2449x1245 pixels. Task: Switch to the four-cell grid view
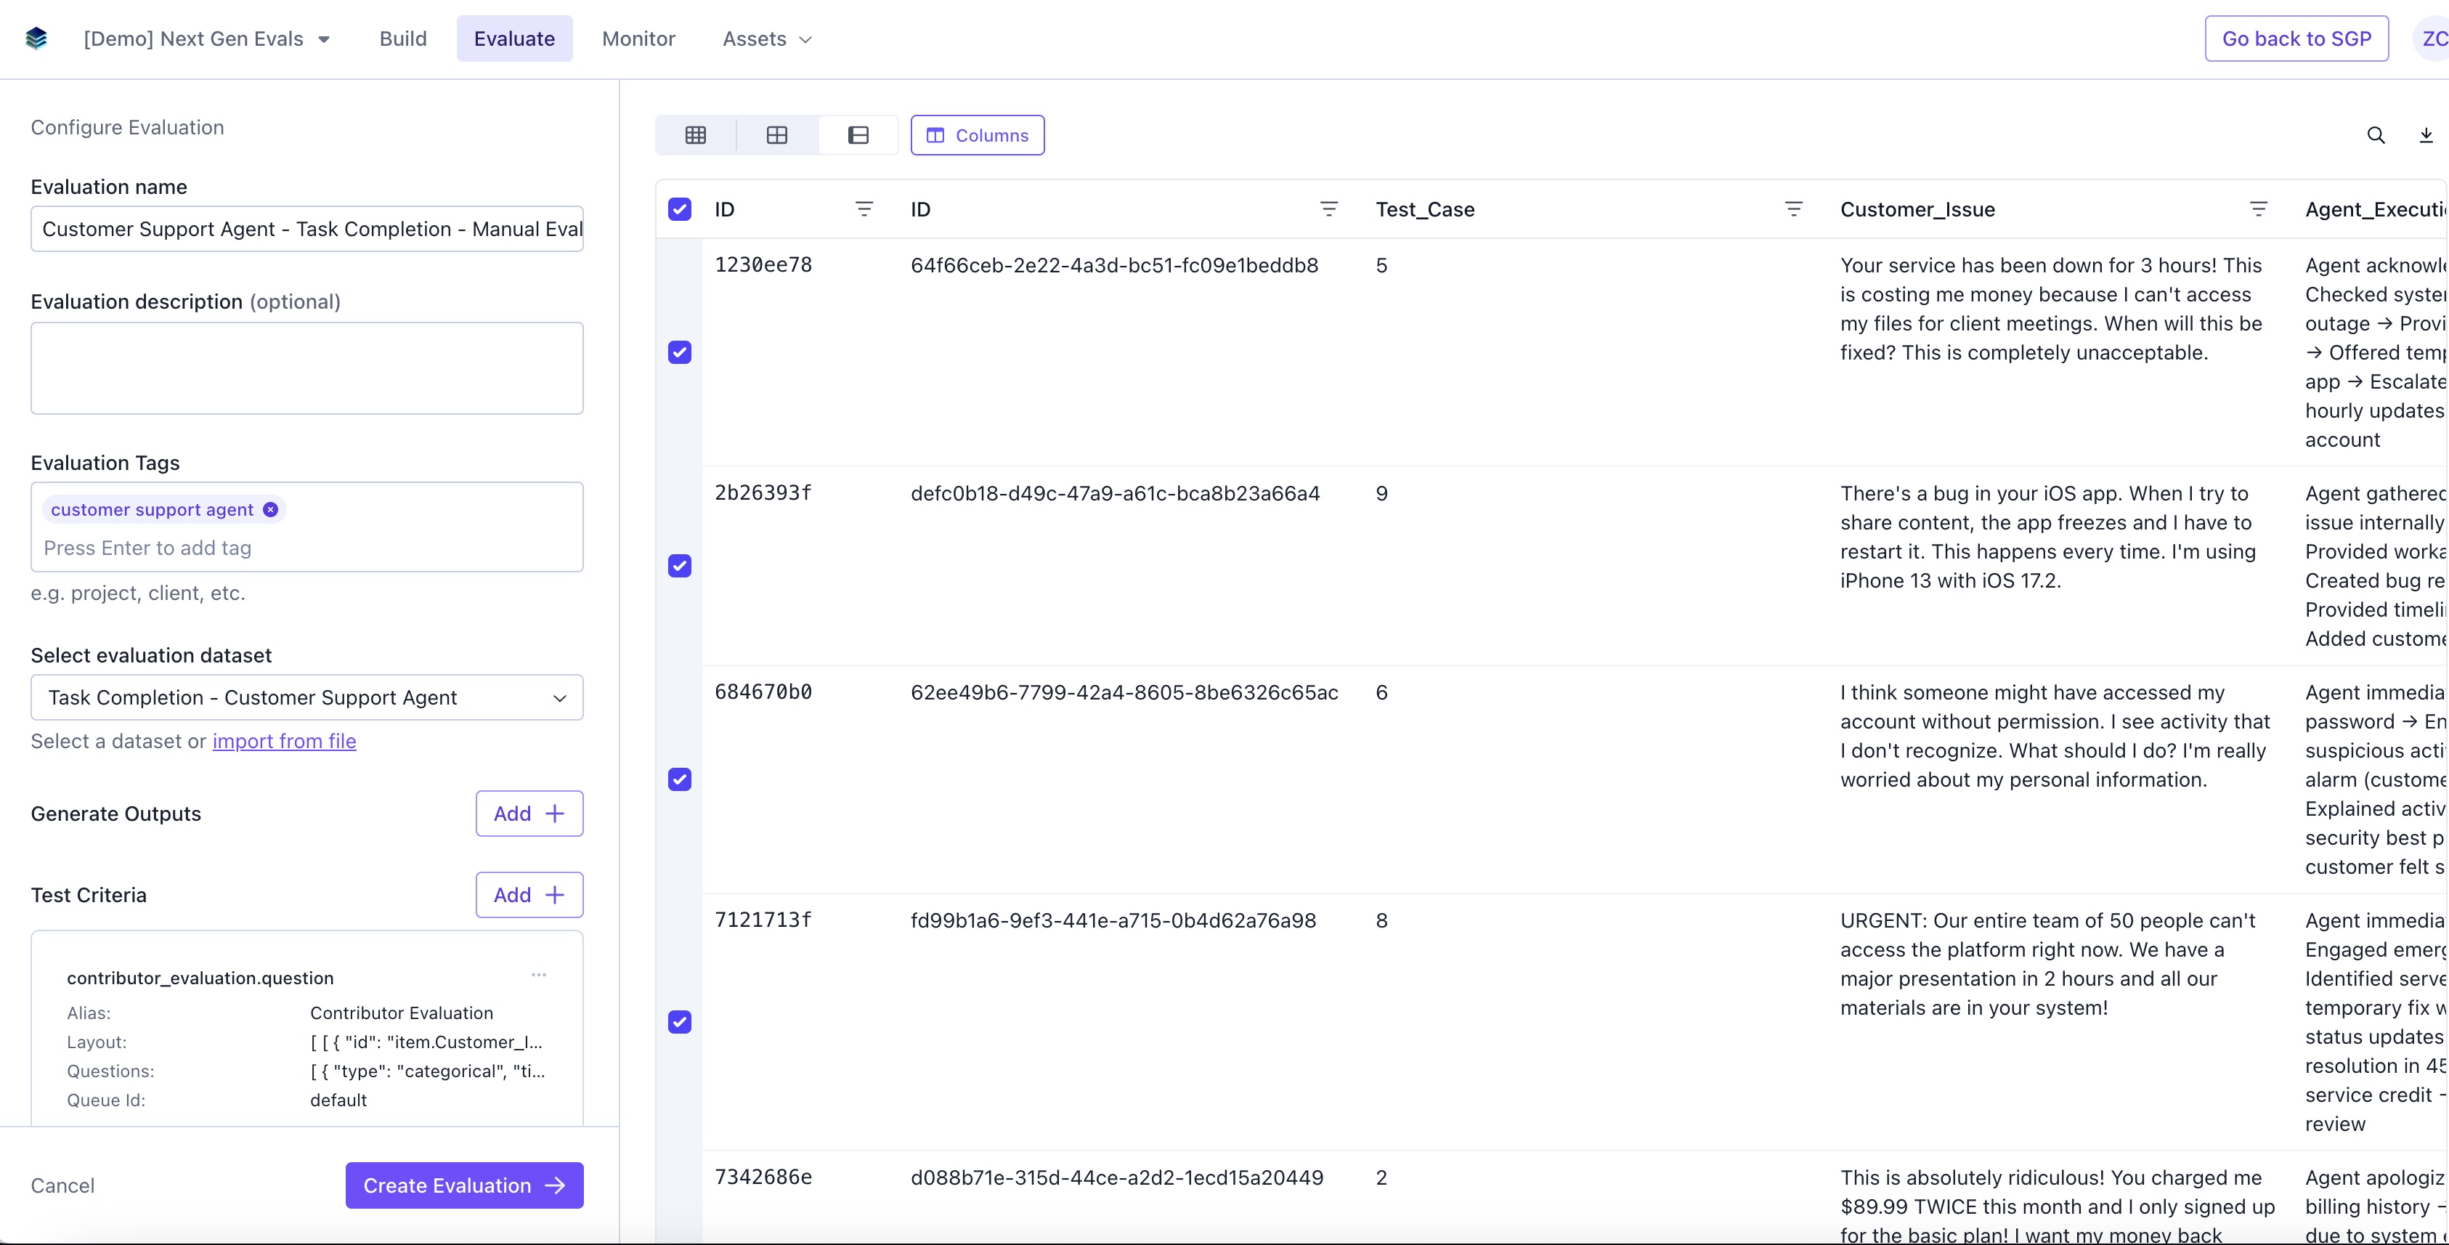[776, 135]
